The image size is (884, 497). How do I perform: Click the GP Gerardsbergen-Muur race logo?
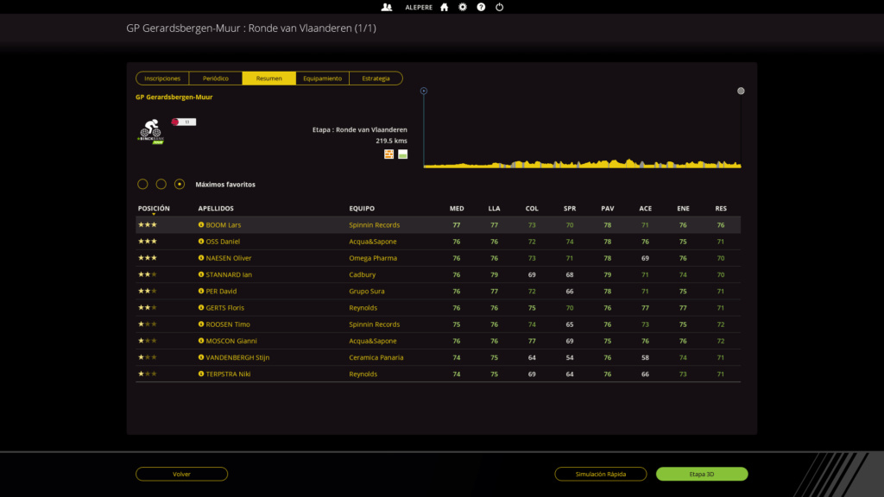coord(150,131)
